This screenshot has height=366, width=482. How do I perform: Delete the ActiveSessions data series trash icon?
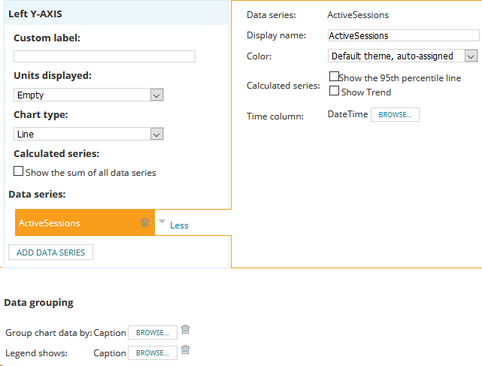[x=144, y=222]
